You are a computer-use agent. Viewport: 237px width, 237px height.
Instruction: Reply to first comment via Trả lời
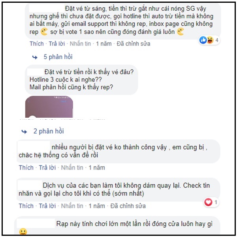coord(56,44)
